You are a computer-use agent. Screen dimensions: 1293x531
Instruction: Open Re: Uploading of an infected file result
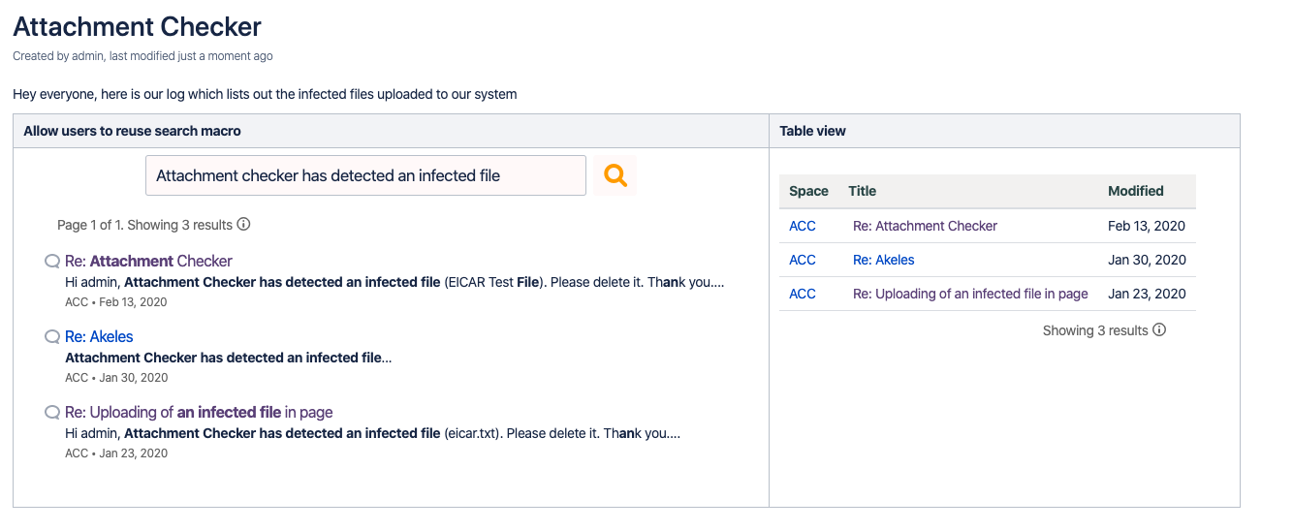tap(199, 413)
